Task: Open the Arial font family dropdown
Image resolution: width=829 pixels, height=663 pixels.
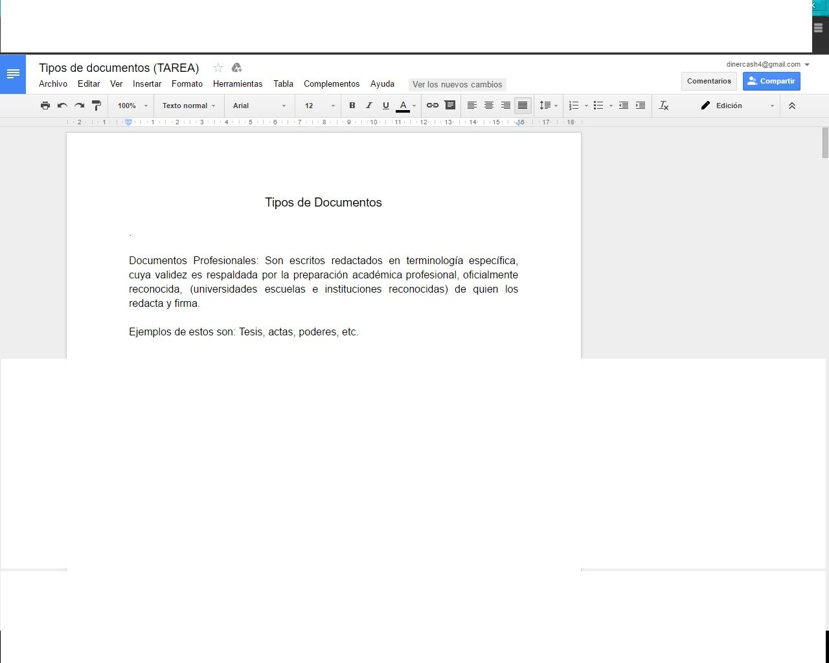Action: pyautogui.click(x=259, y=106)
